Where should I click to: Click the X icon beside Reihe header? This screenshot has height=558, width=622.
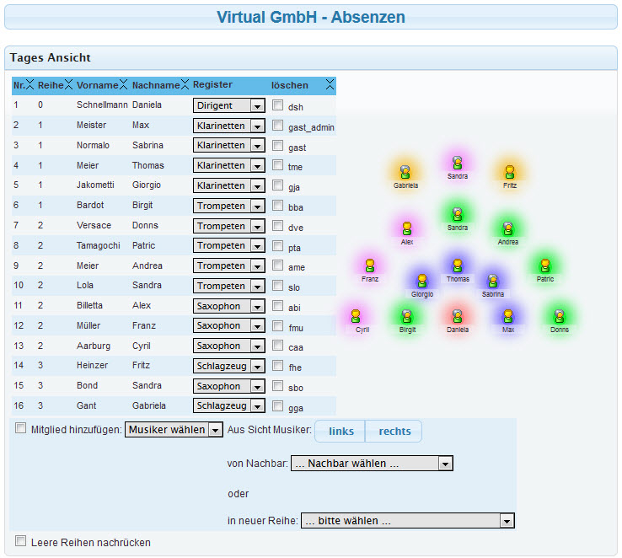[x=68, y=84]
